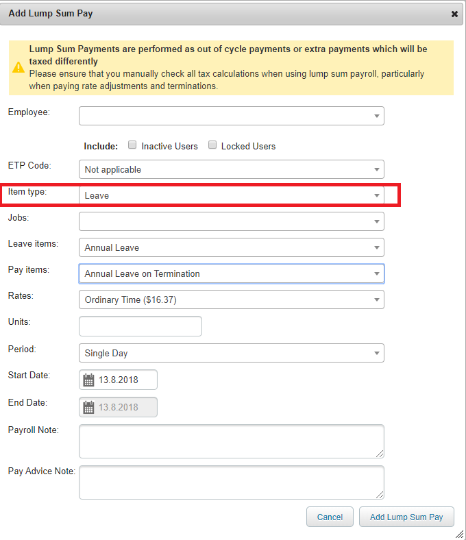Open the Employee dropdown
Viewport: 466px width, 540px height.
(x=231, y=116)
